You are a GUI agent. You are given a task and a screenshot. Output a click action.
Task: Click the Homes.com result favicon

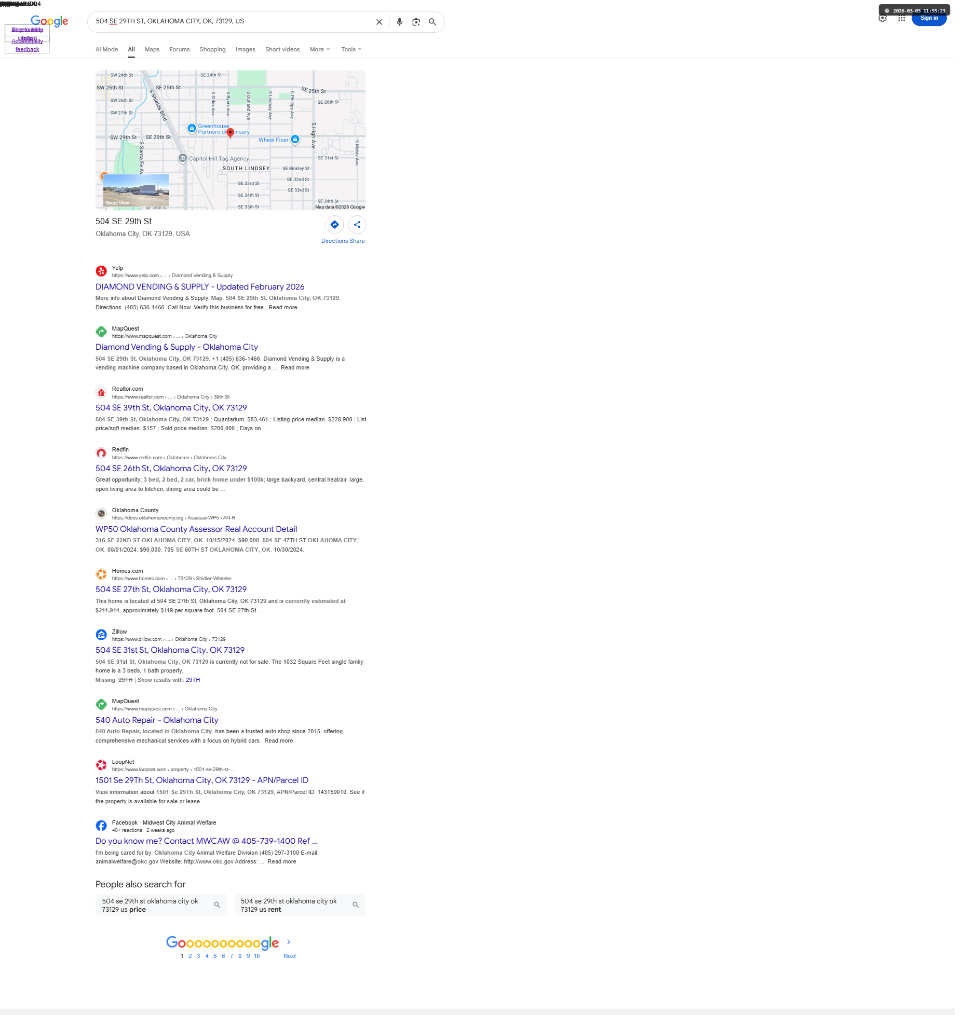(x=101, y=574)
